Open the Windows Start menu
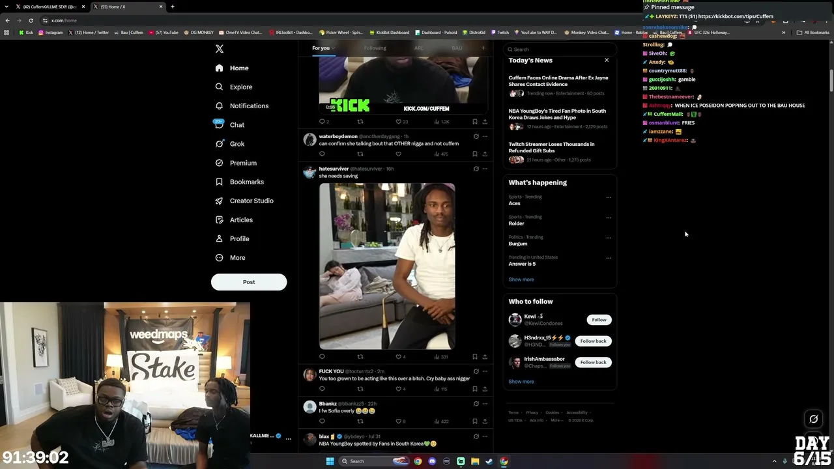The height and width of the screenshot is (469, 834). [330, 461]
